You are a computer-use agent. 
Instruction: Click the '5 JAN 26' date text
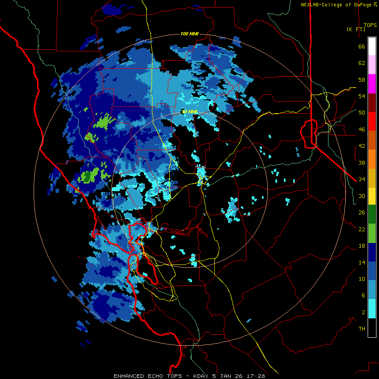pos(227,376)
